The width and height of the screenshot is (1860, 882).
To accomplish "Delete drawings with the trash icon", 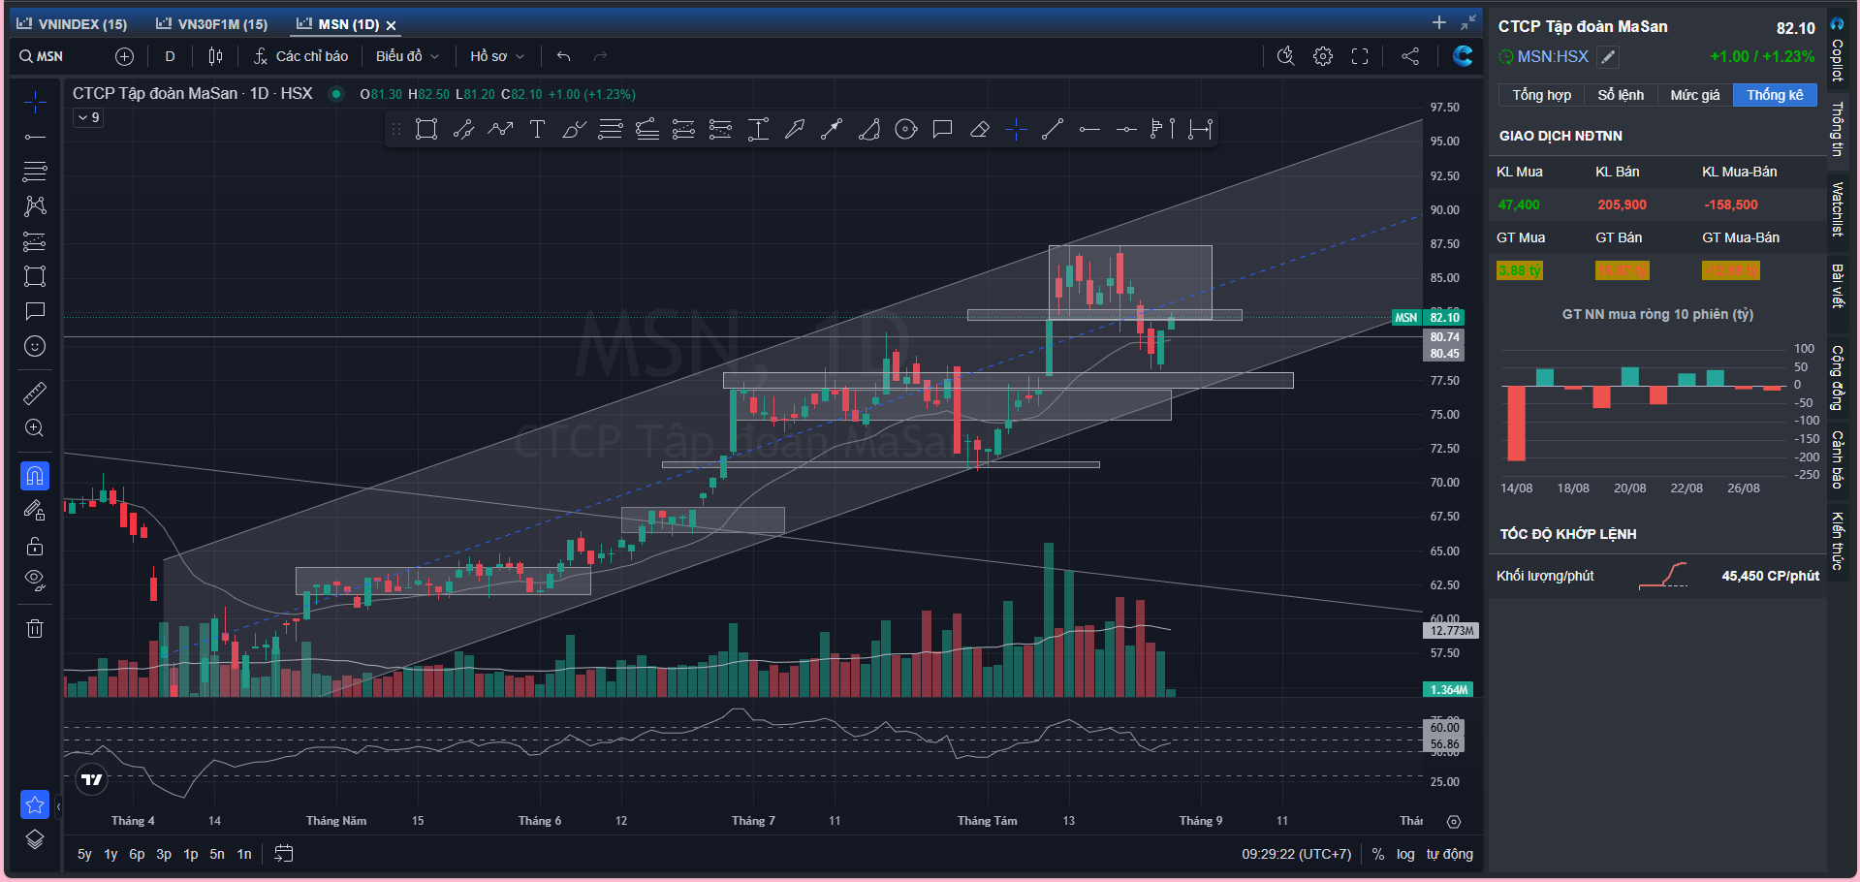I will (x=35, y=628).
